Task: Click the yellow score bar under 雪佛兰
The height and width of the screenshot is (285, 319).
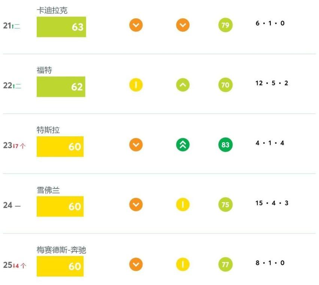Action: pos(60,206)
